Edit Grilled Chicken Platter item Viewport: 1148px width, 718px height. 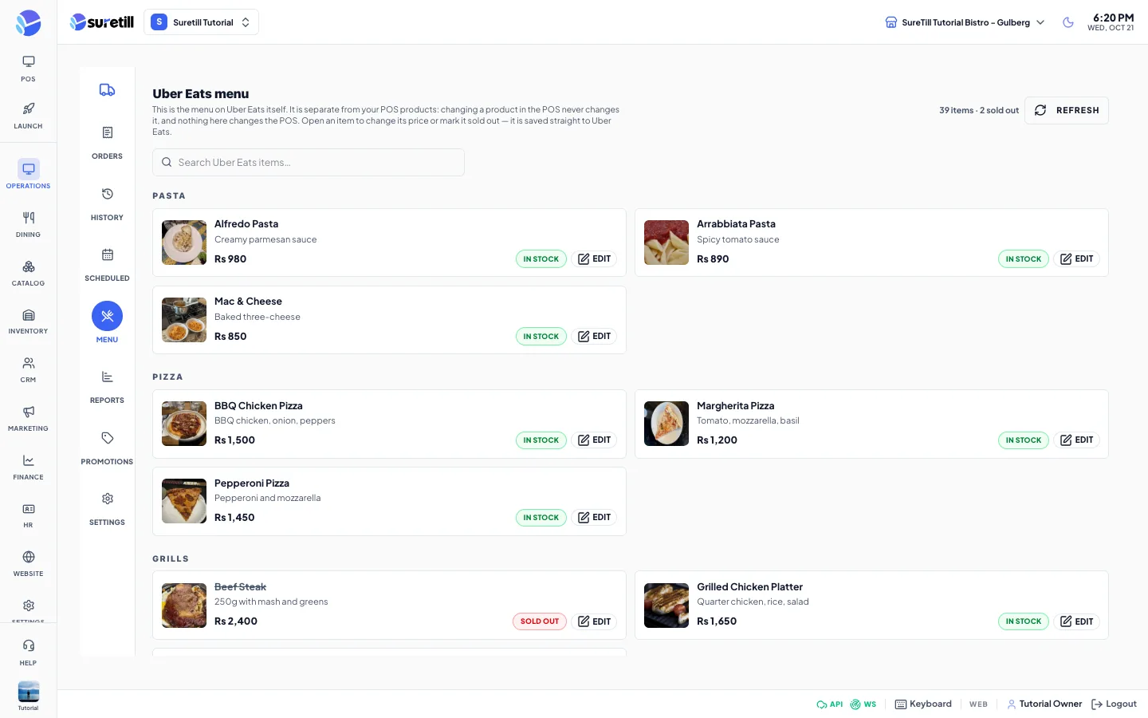point(1076,621)
